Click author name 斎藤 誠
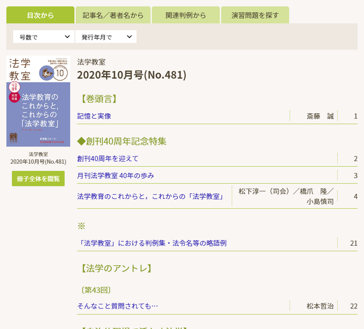Viewport: 364px width, 329px height. (320, 116)
